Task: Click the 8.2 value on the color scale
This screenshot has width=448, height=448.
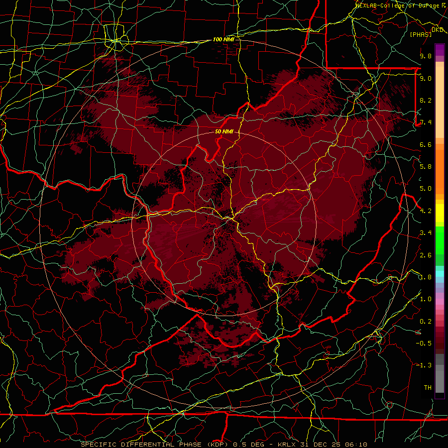Action: [426, 100]
